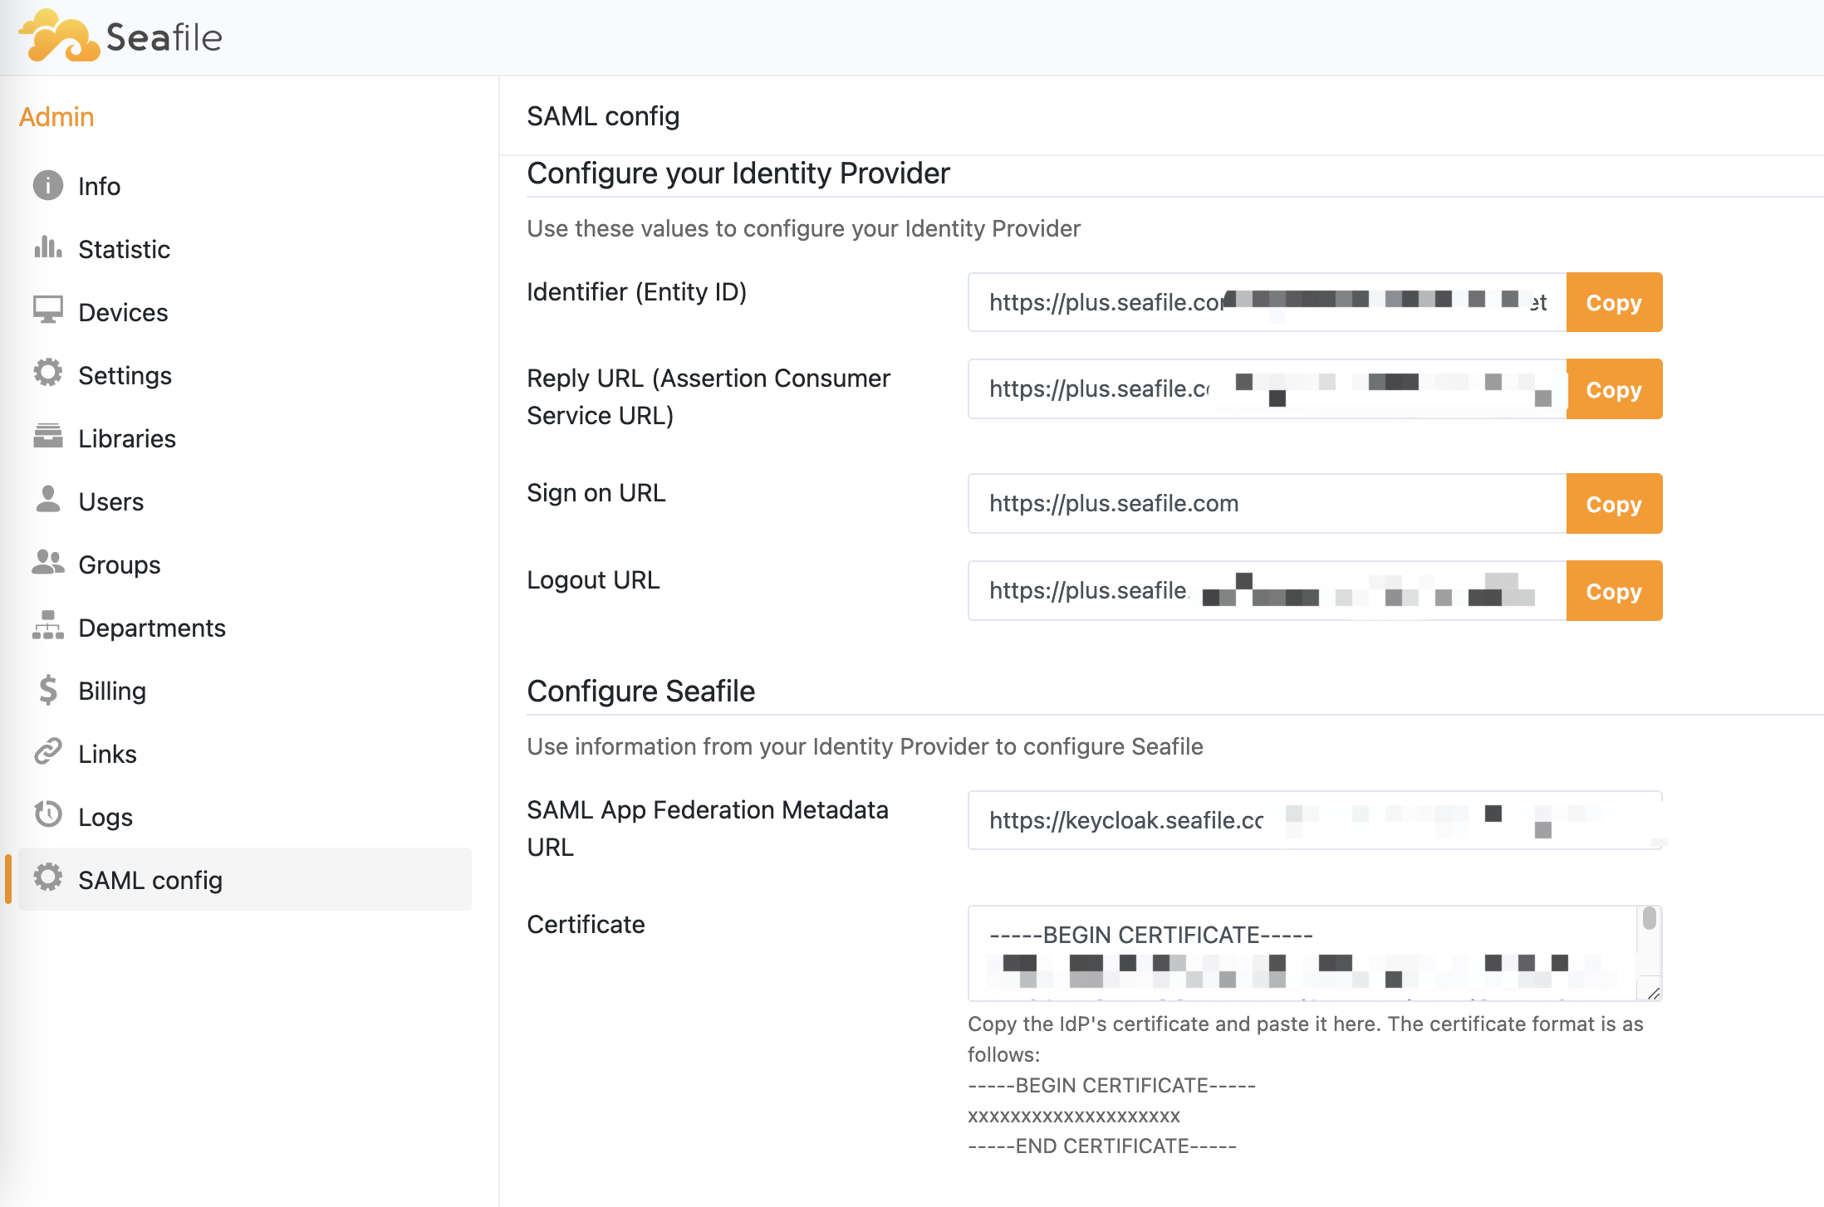Go to Devices in sidebar
Screen dimensions: 1824x1207
click(x=245, y=312)
